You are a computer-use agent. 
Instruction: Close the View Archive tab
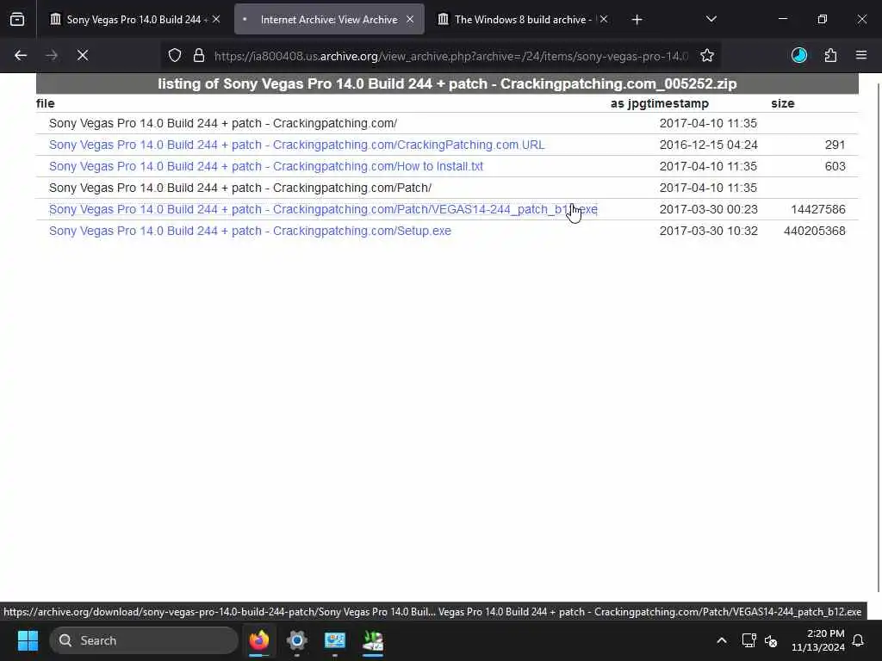click(x=410, y=19)
